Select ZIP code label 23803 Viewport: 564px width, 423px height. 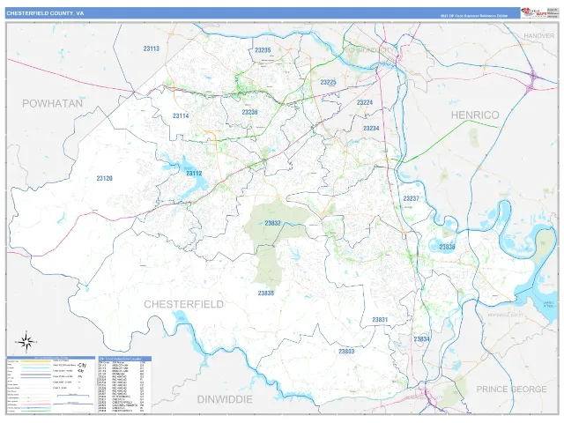point(346,352)
